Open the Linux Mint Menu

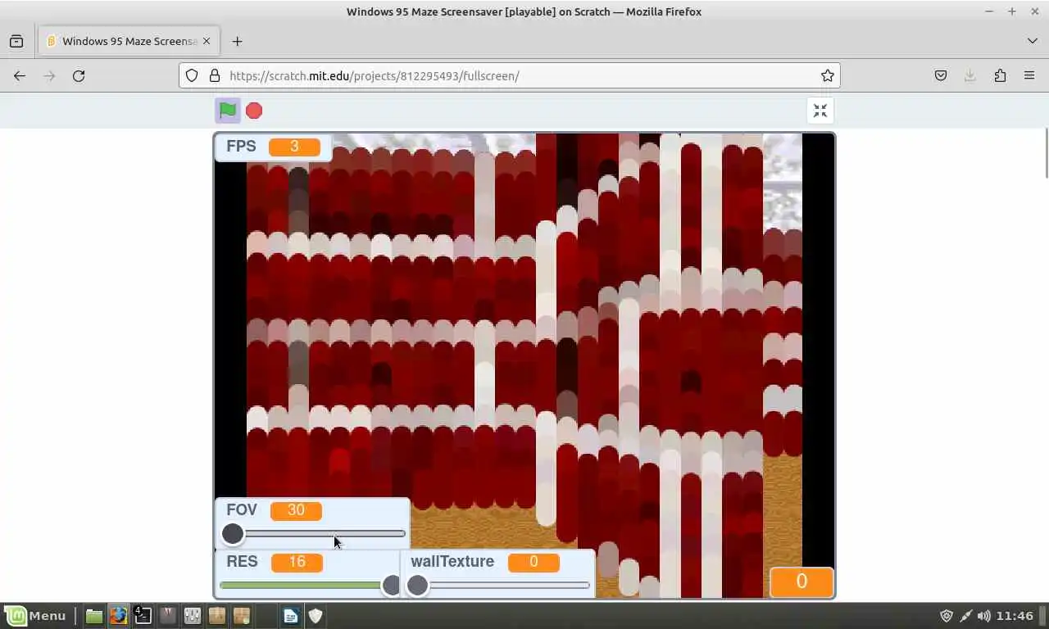coord(36,616)
